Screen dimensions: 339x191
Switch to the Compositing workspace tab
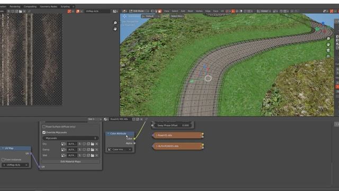pos(30,6)
